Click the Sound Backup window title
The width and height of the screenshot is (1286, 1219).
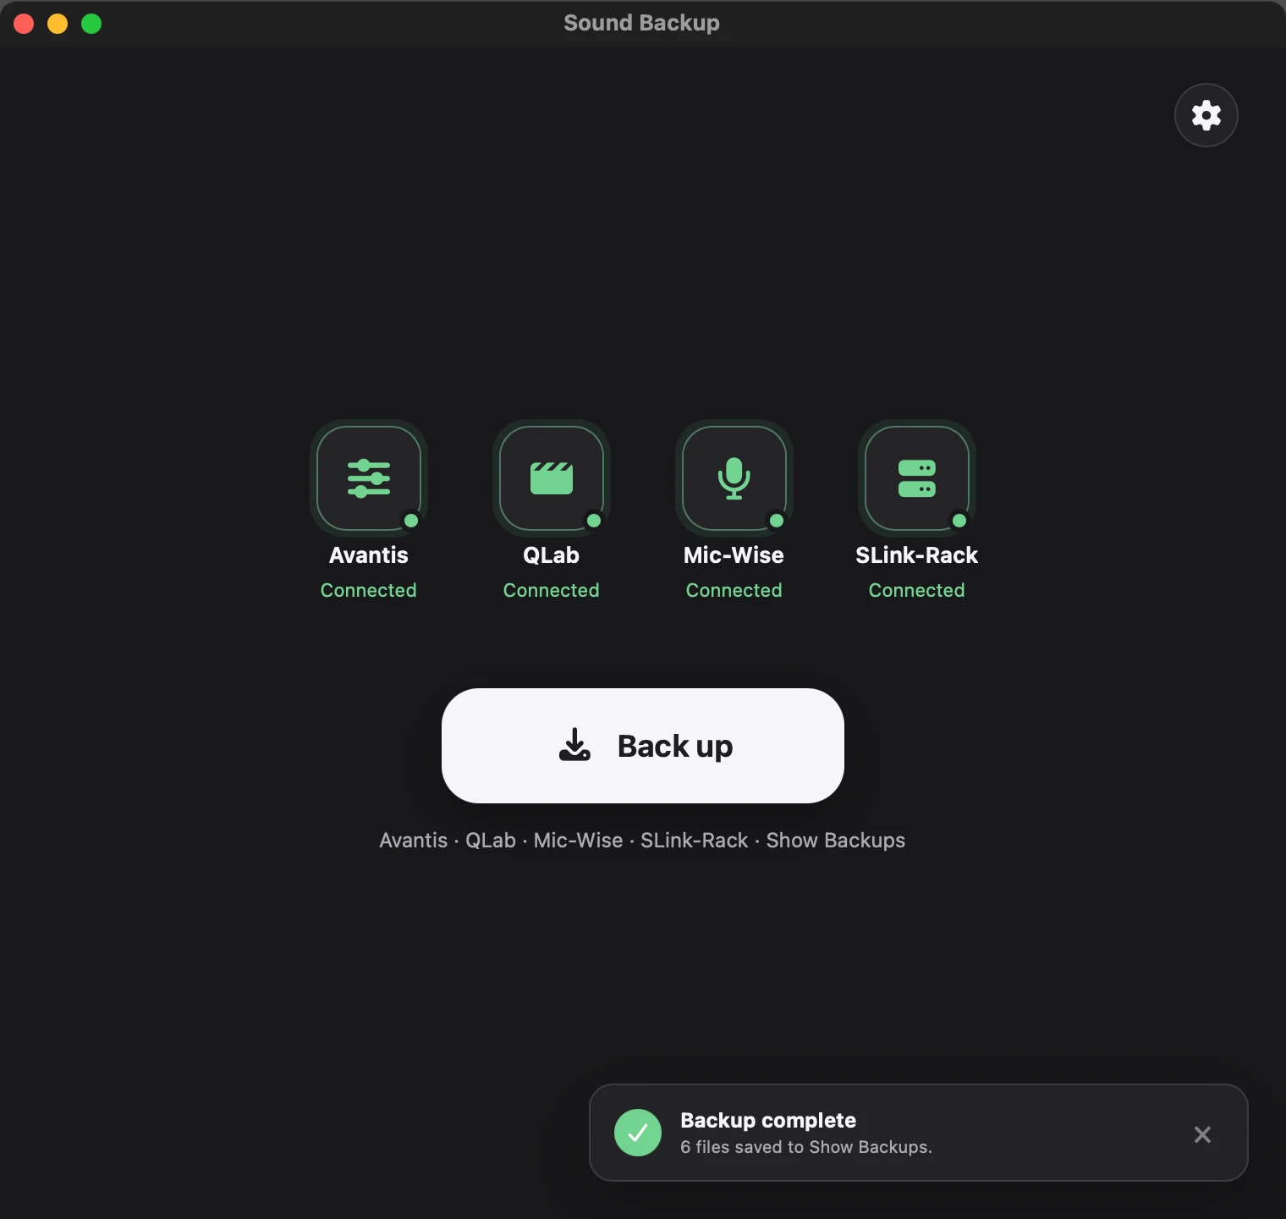642,23
